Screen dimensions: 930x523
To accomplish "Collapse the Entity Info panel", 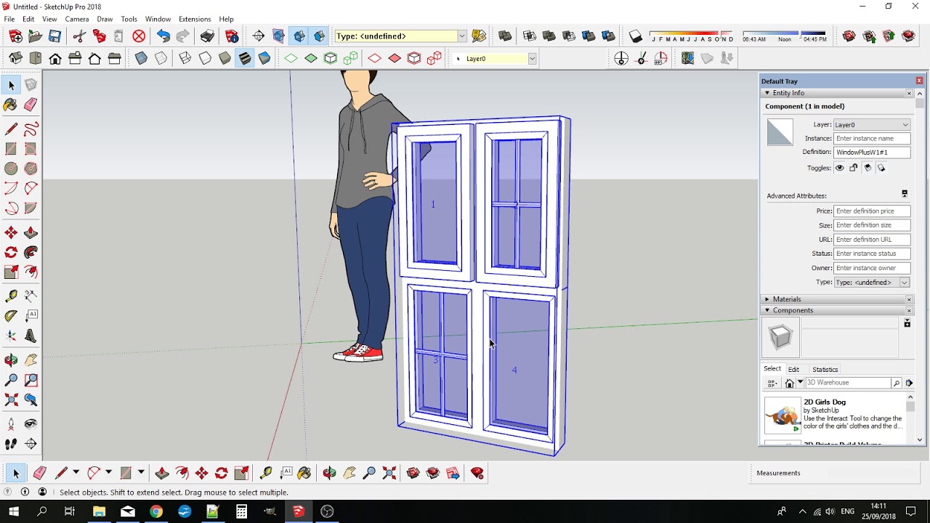I will (767, 93).
